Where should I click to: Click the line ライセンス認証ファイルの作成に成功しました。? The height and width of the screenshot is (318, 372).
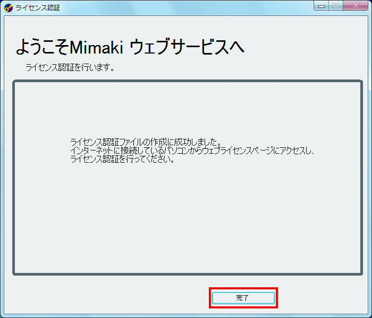point(146,142)
